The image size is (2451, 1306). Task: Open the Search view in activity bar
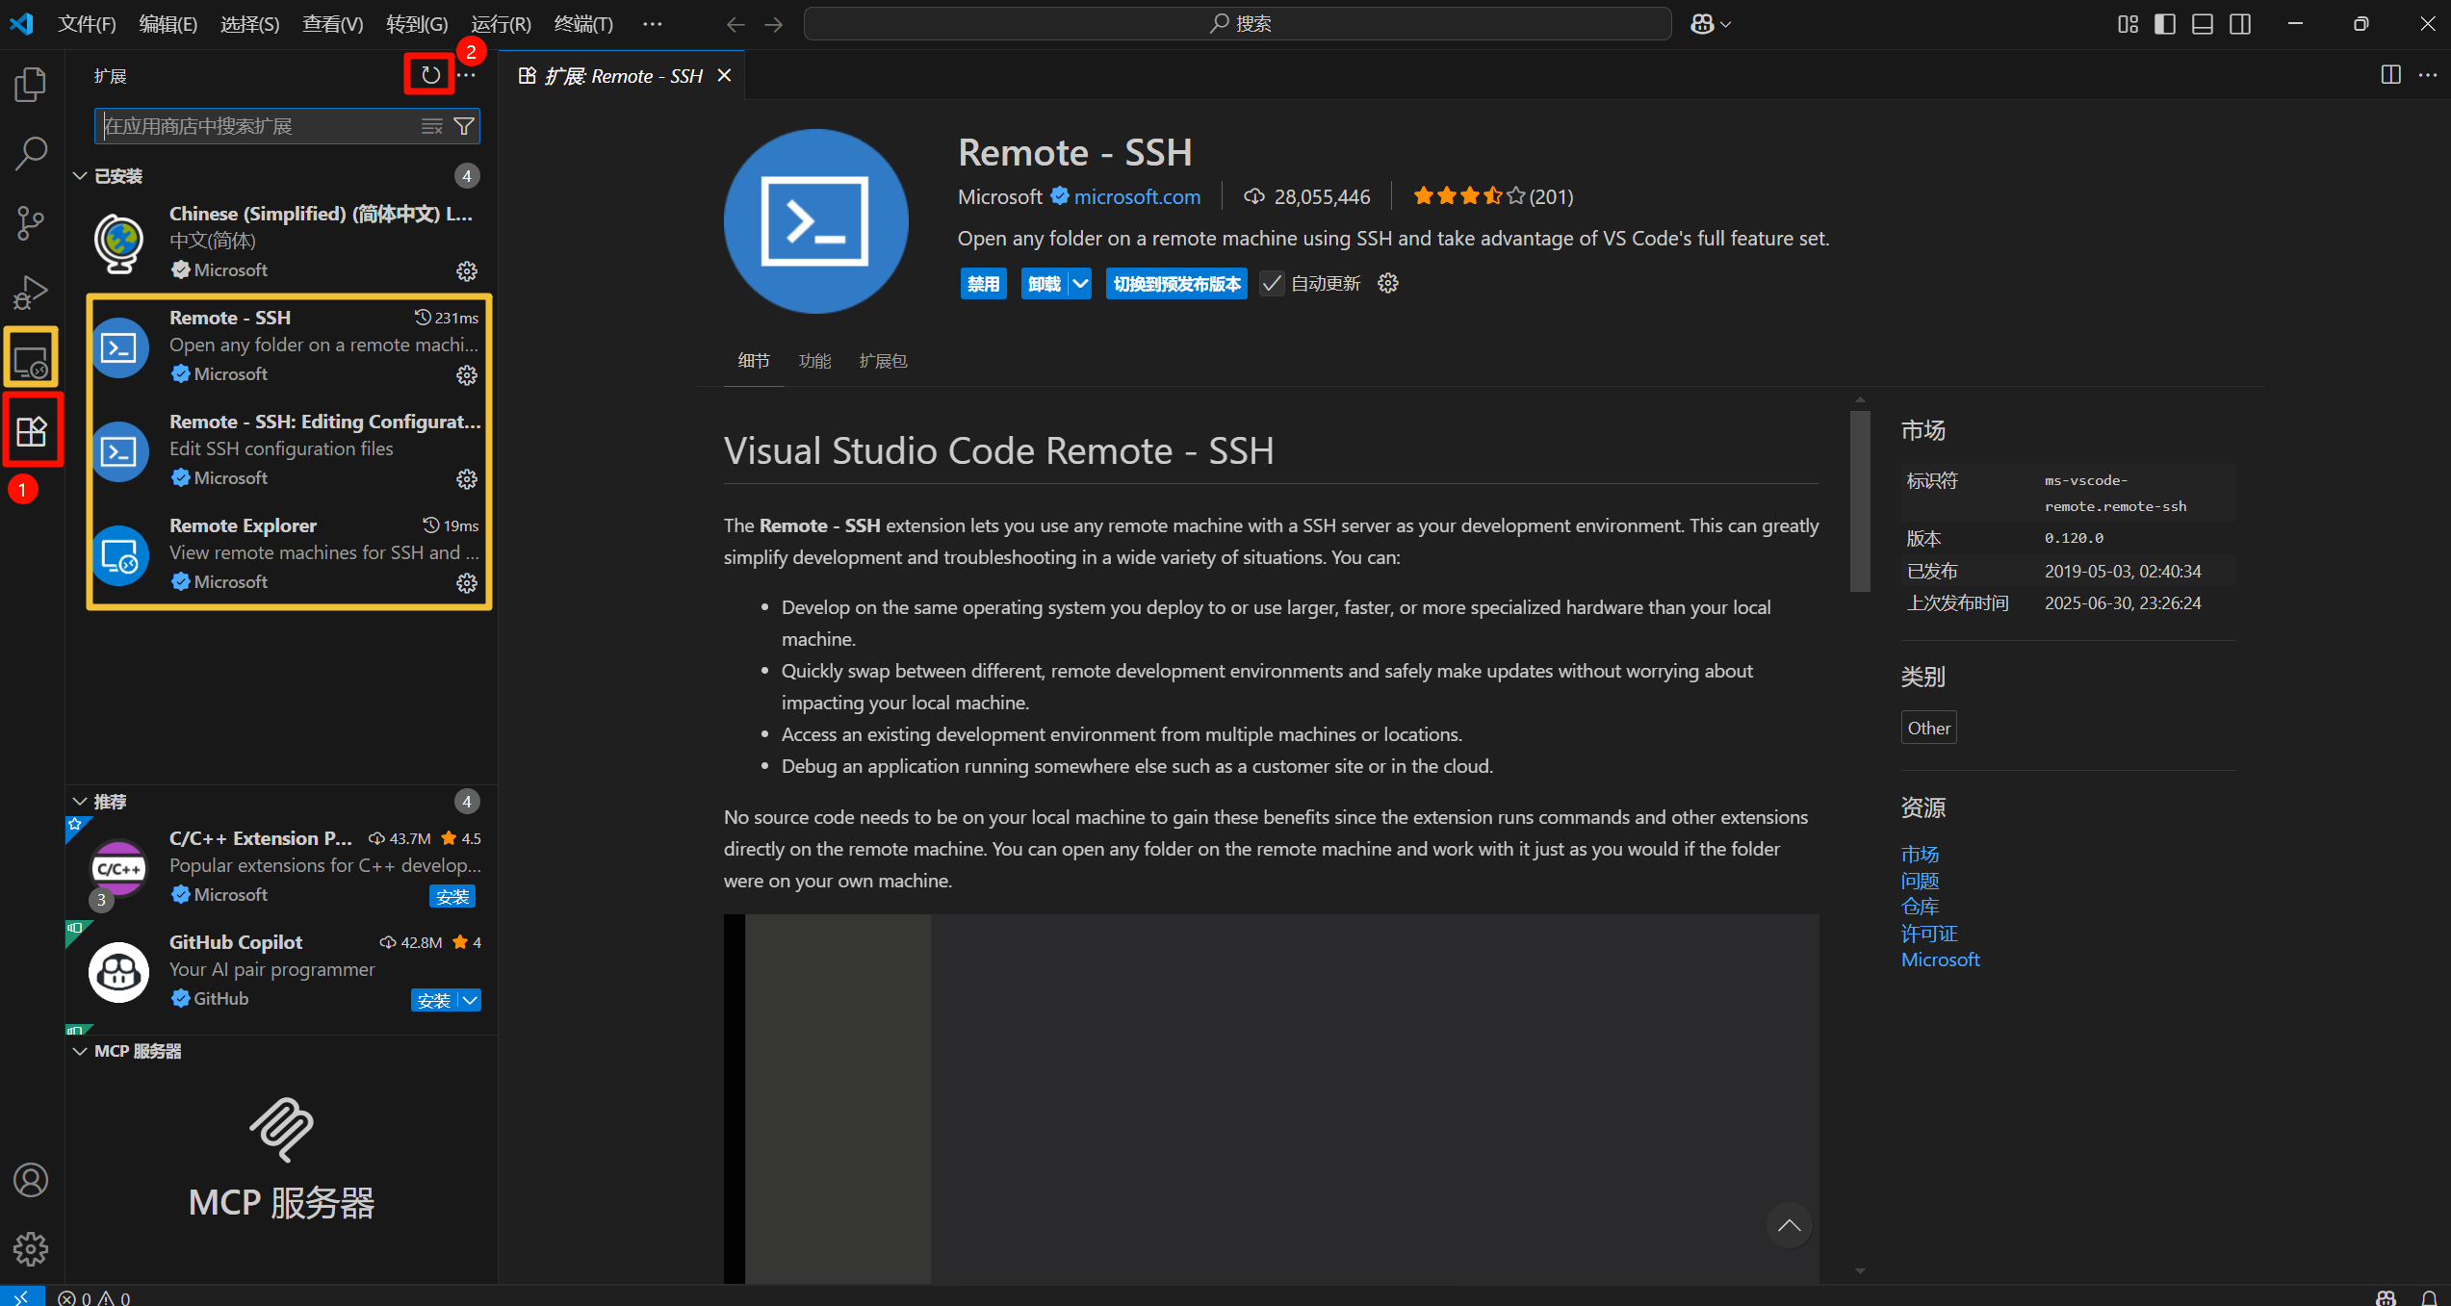click(31, 154)
